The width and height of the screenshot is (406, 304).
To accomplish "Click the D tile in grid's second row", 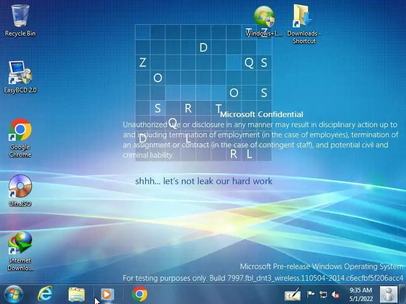I will coord(204,47).
